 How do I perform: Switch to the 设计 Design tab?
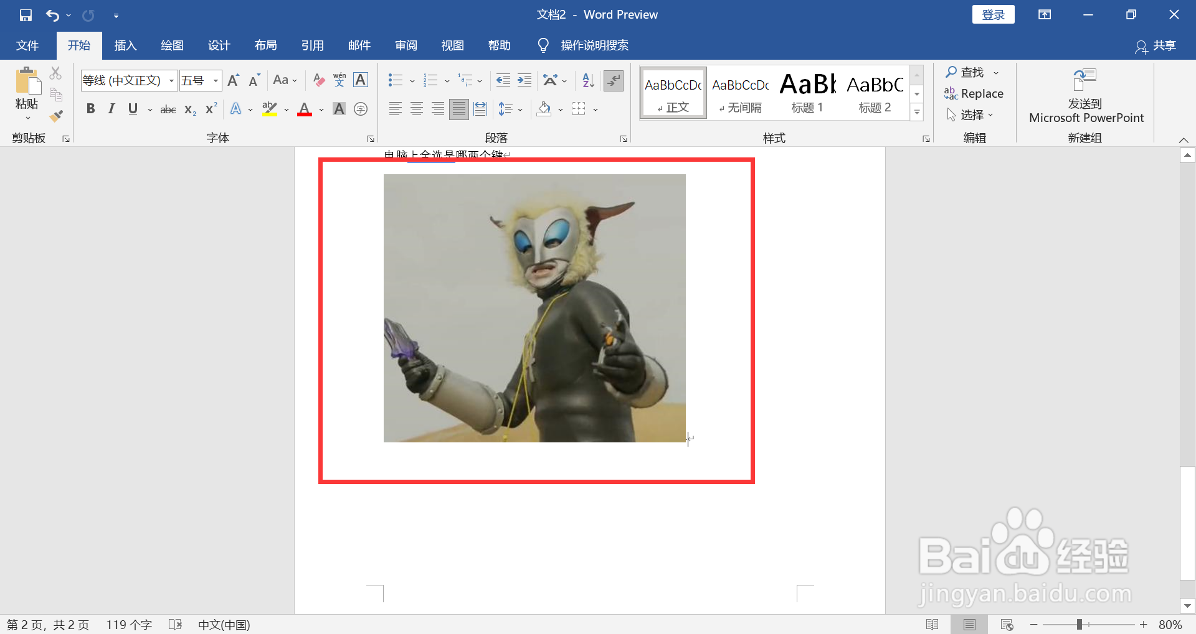pos(219,45)
